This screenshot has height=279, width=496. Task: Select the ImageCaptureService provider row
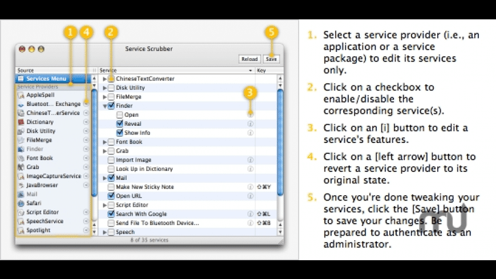53,176
